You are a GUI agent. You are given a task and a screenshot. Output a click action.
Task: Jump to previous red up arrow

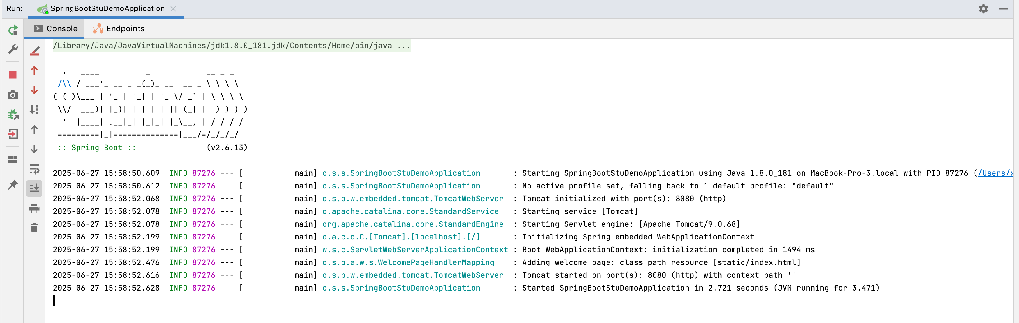pos(34,70)
